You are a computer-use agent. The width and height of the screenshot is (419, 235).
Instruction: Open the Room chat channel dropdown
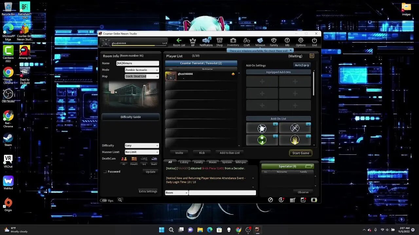[176, 193]
